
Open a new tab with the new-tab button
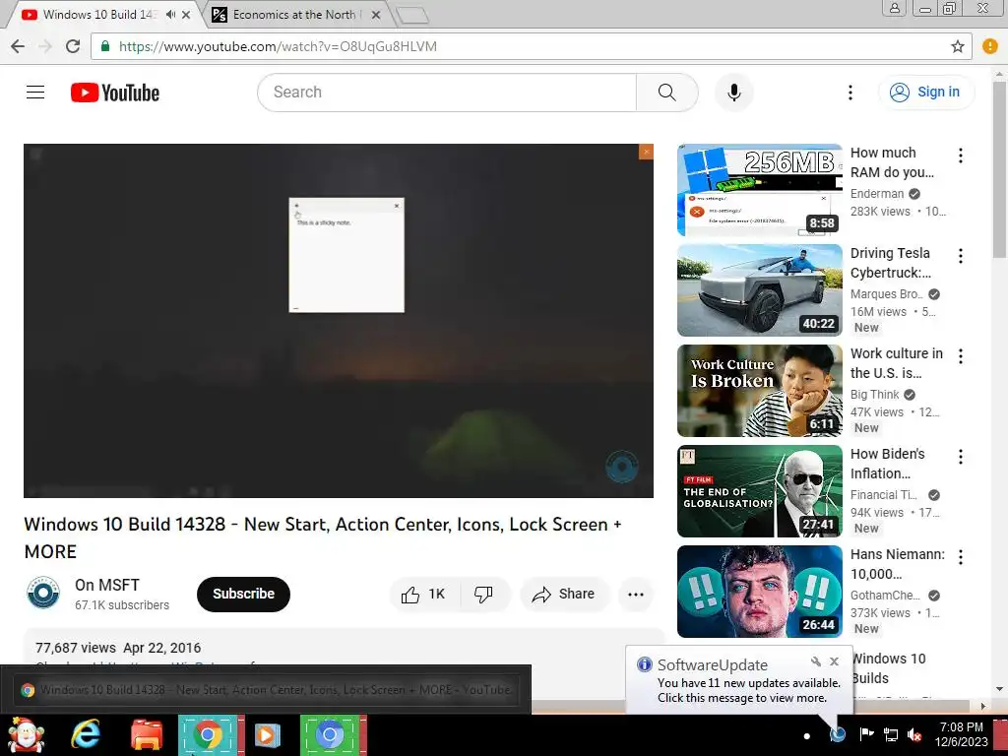pos(412,16)
